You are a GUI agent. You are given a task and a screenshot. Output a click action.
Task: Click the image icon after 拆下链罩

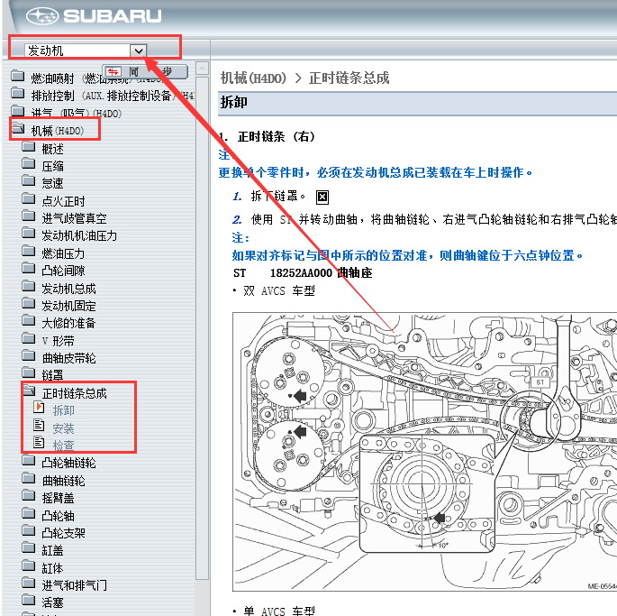pos(322,197)
